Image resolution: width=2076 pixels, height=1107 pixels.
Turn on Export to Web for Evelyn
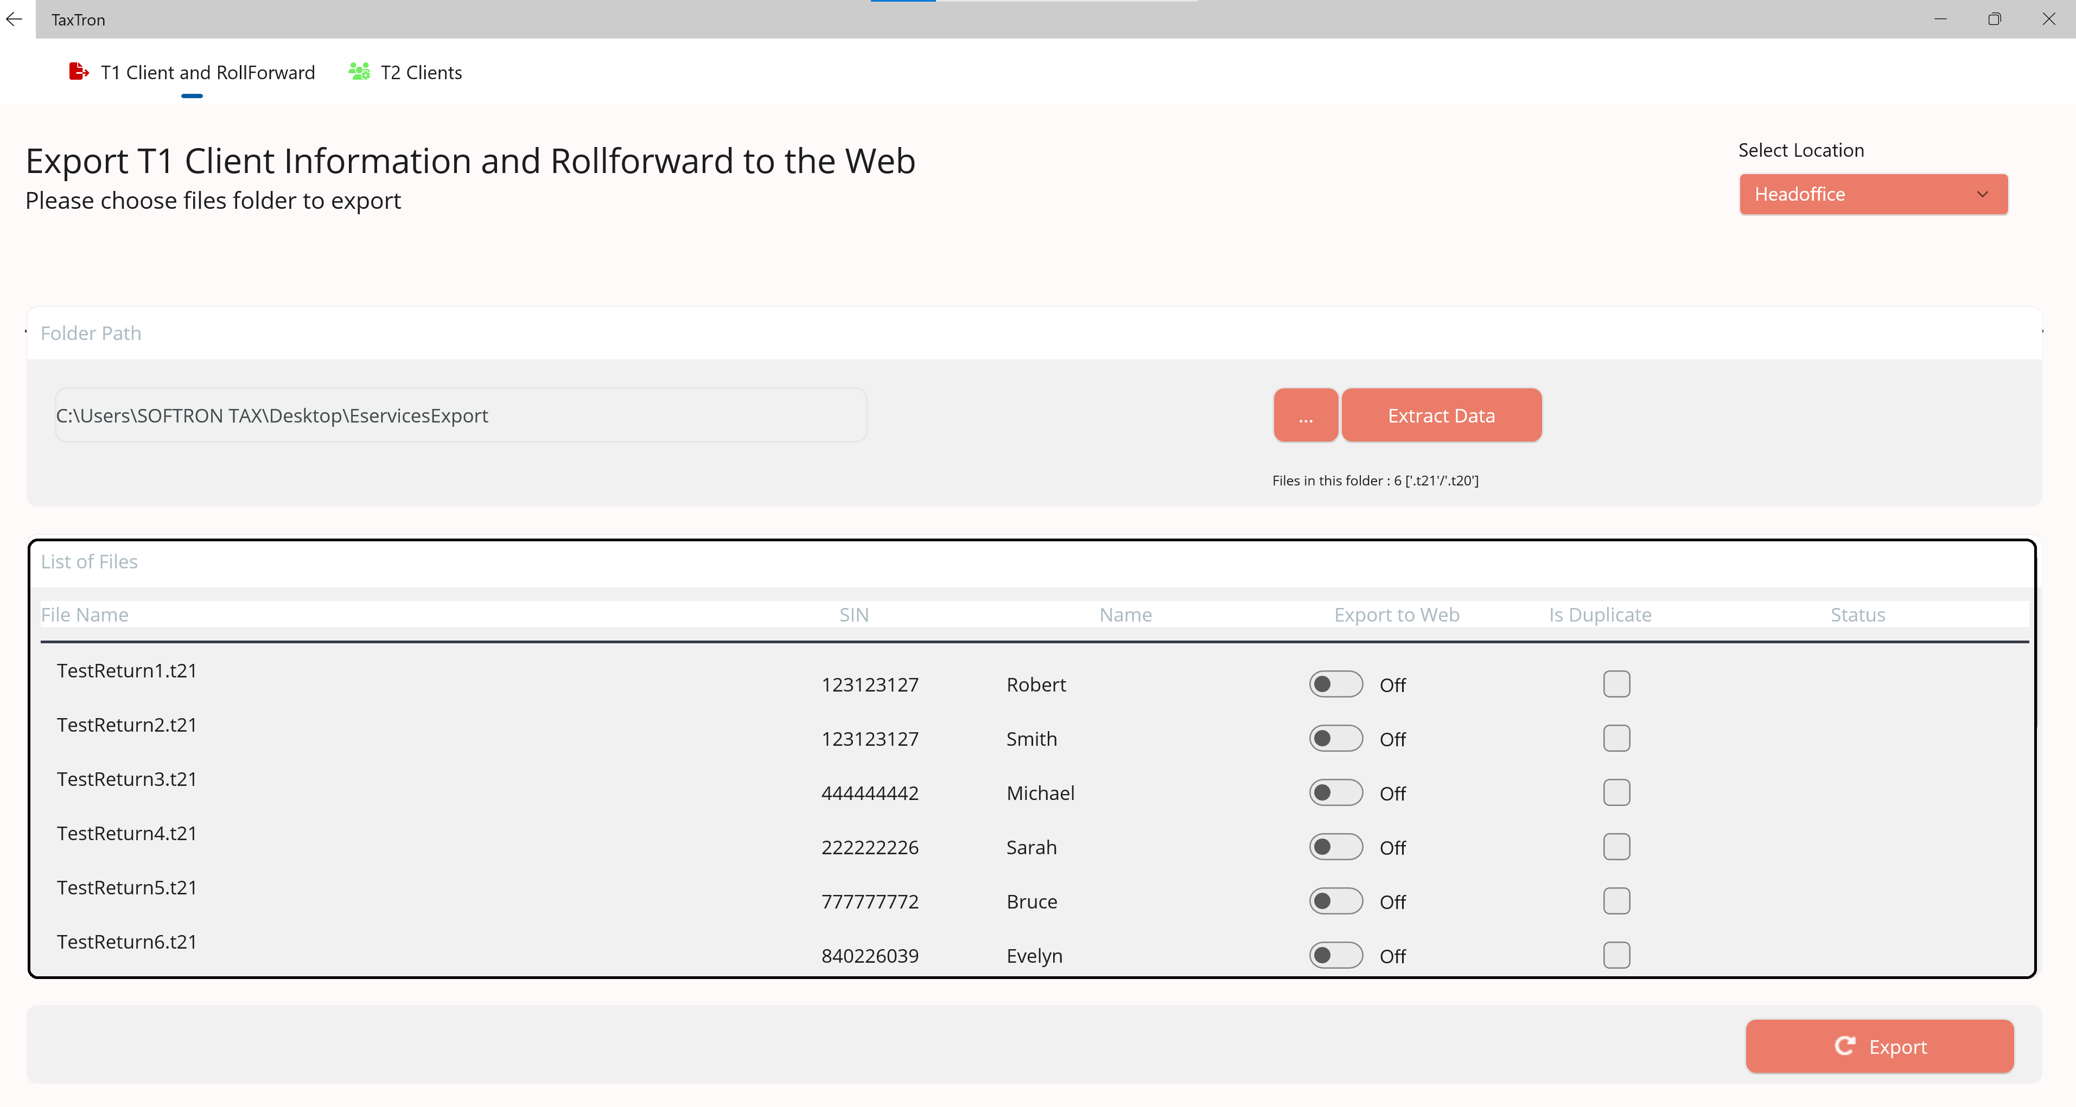tap(1335, 955)
